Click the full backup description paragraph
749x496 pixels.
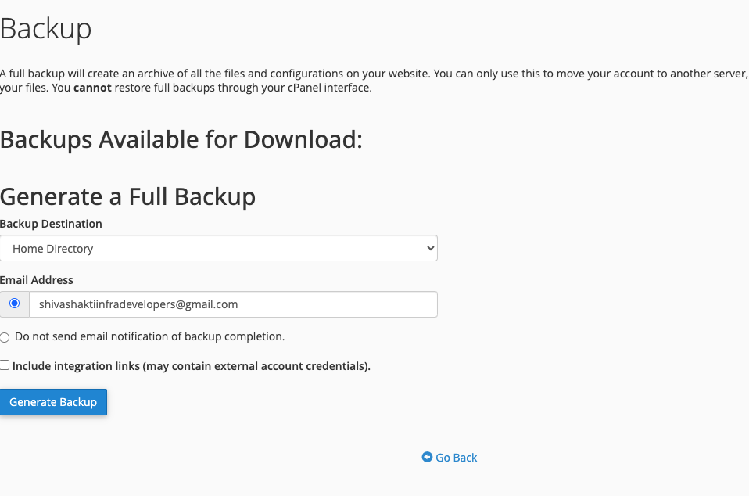tap(313, 73)
